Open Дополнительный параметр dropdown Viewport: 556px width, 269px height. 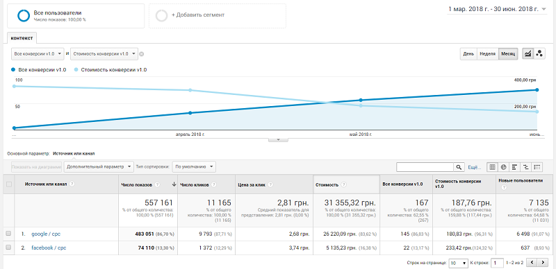pyautogui.click(x=99, y=166)
